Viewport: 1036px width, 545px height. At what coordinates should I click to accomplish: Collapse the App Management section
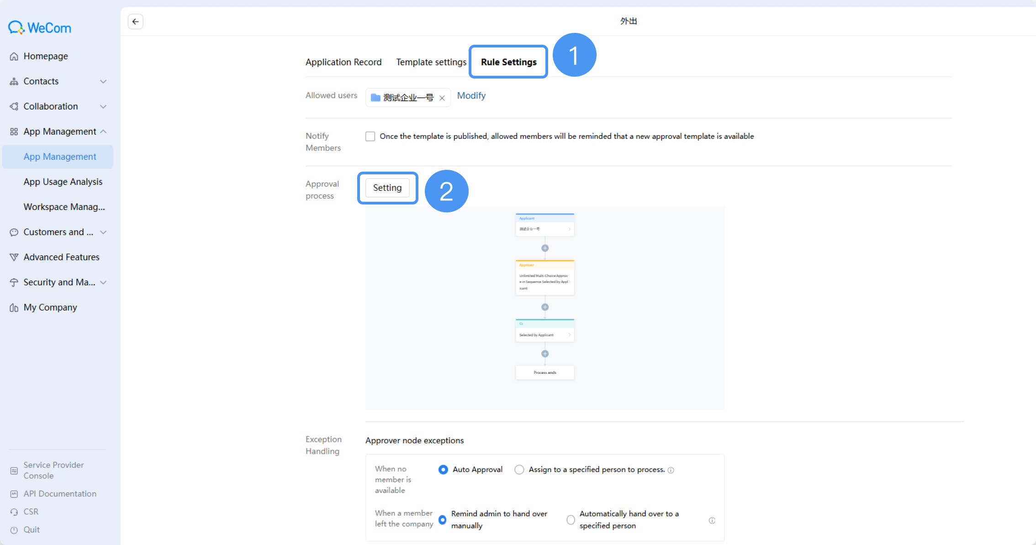point(103,131)
